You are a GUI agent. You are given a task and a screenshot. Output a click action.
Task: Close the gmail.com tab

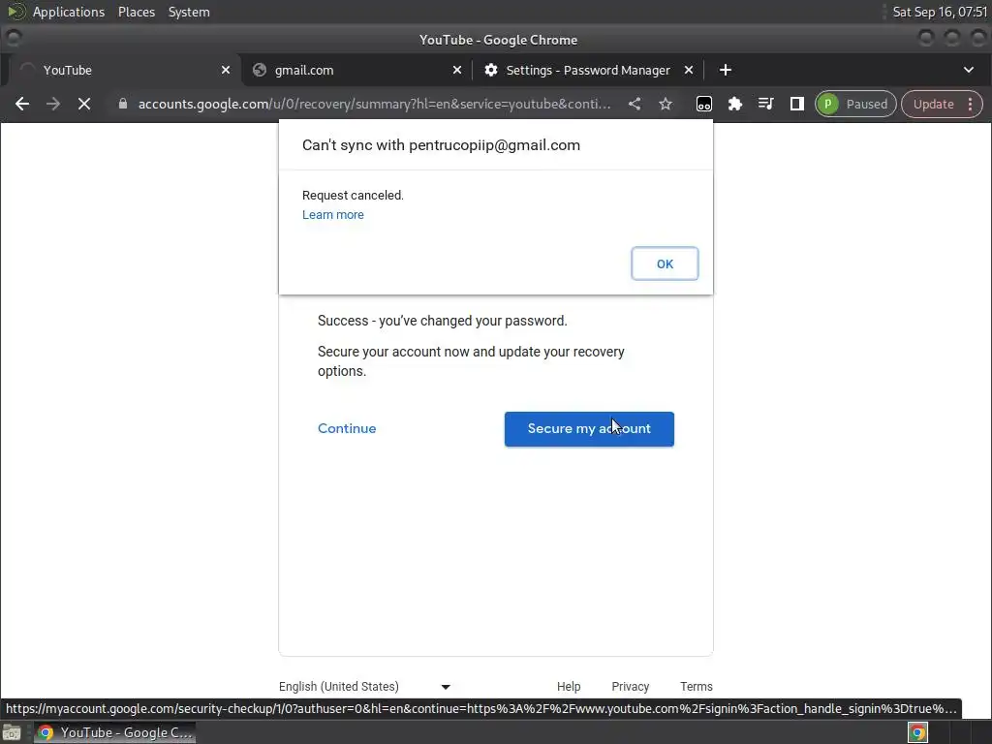[x=457, y=70]
